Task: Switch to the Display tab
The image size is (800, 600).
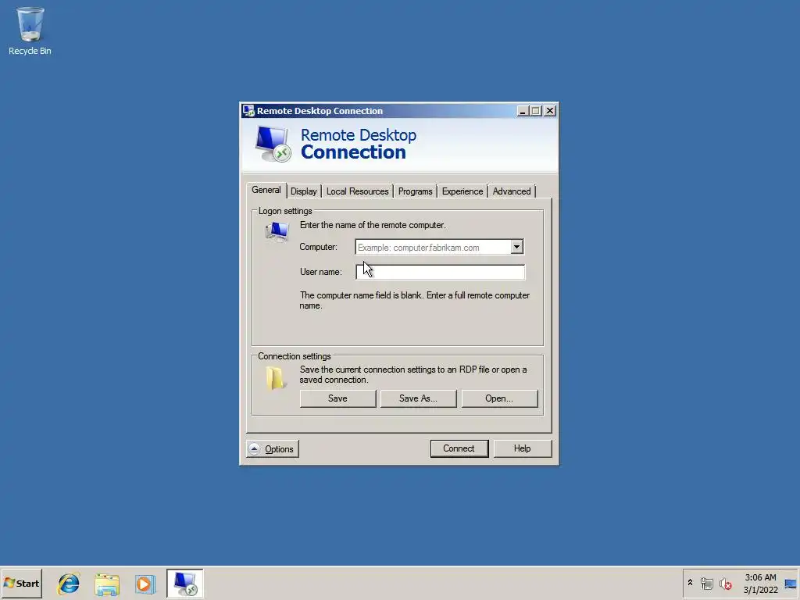Action: point(304,191)
